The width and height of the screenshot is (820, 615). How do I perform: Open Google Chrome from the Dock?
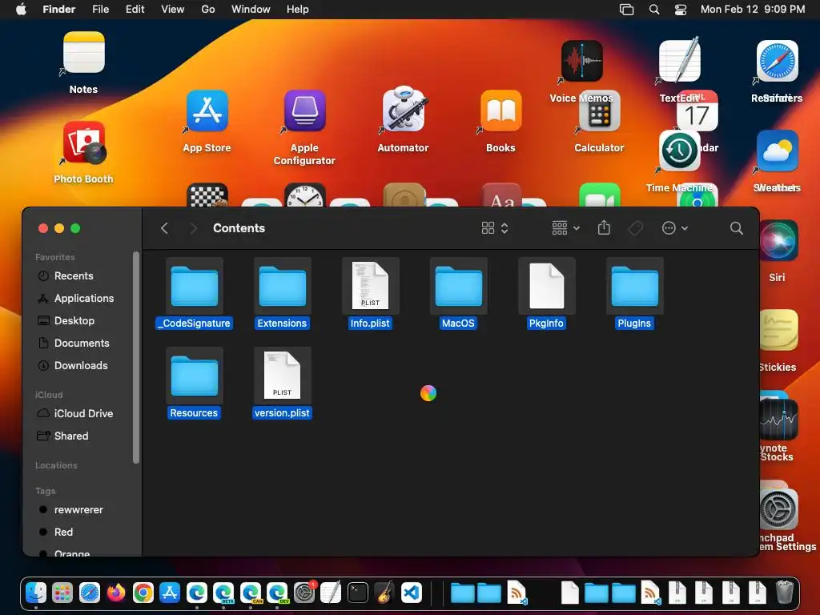pos(143,593)
